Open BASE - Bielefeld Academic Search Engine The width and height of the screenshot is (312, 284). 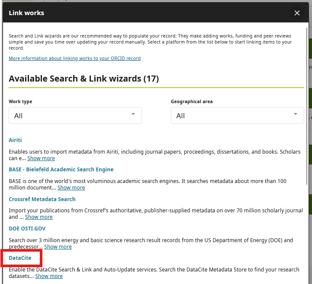61,170
